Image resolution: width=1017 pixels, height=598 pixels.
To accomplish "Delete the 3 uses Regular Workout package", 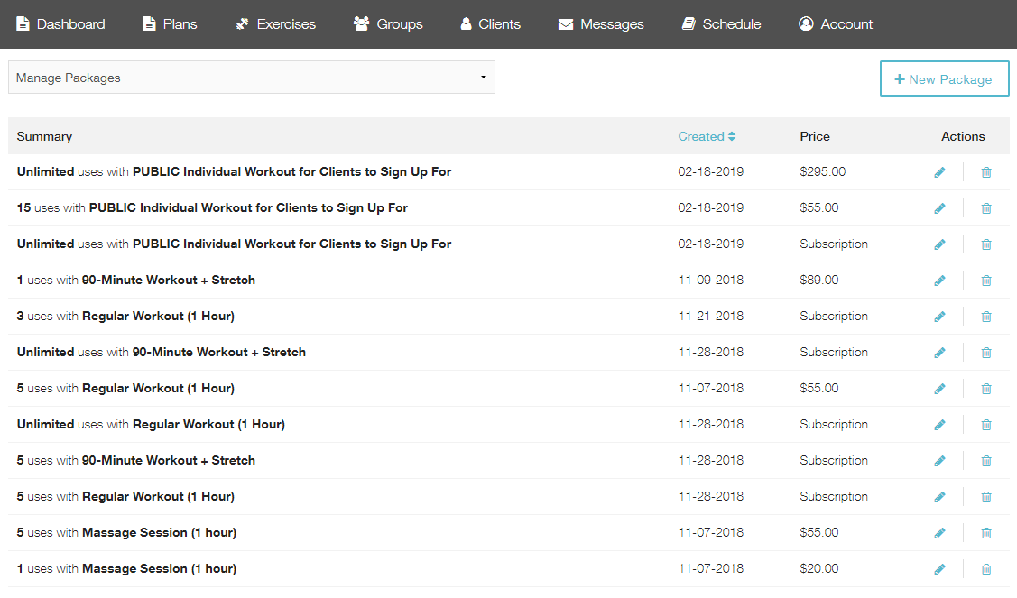I will 986,317.
